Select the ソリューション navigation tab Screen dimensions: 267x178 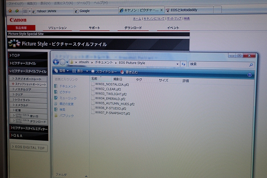click(57, 28)
